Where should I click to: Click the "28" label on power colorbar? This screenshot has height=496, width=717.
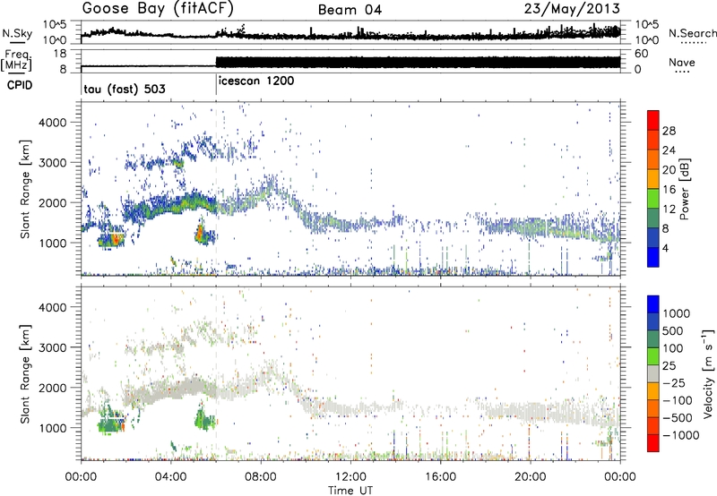tap(669, 131)
